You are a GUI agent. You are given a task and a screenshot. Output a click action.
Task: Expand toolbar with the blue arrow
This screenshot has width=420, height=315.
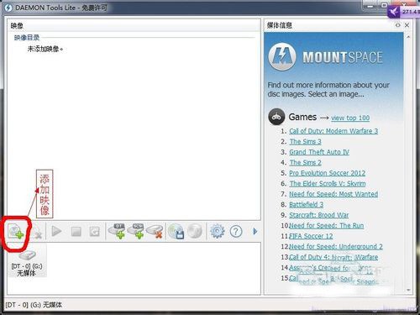[255, 232]
